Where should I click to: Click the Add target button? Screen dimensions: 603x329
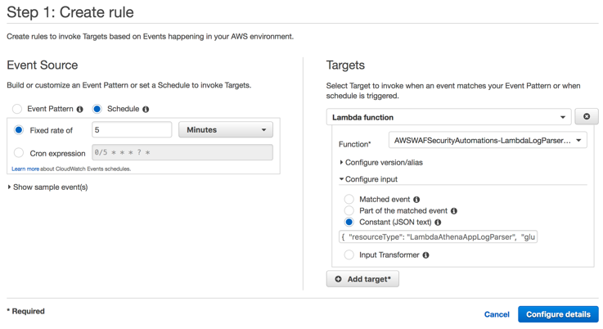point(362,279)
